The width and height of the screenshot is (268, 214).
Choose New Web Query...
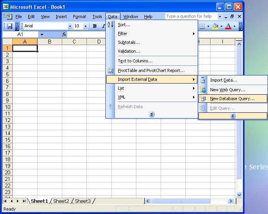(232, 90)
